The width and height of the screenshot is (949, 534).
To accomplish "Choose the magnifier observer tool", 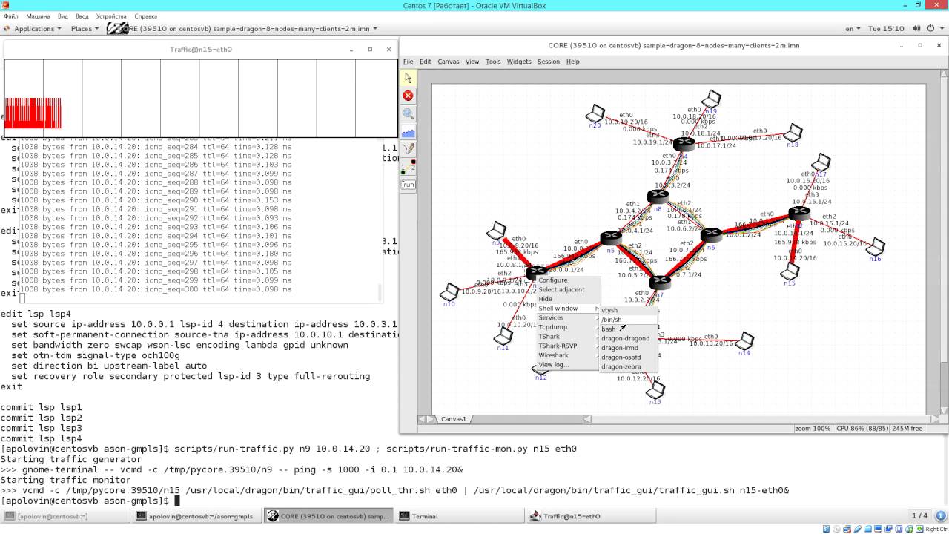I will 408,113.
